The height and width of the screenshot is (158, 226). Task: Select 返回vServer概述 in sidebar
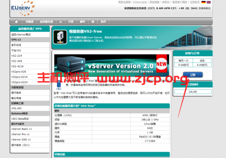[21, 35]
